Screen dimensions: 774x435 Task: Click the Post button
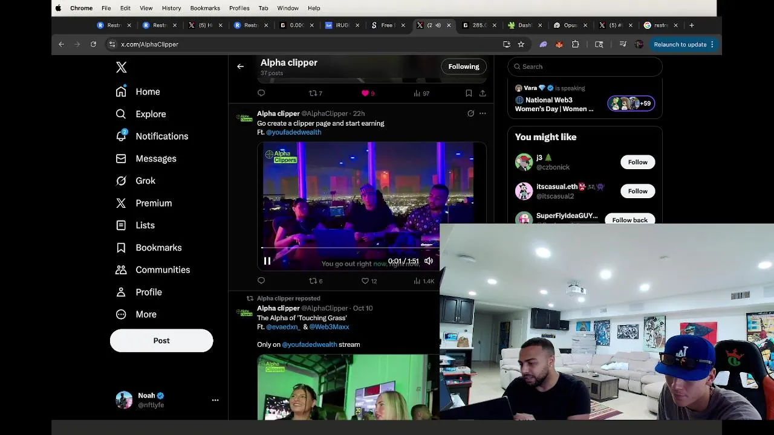(161, 341)
